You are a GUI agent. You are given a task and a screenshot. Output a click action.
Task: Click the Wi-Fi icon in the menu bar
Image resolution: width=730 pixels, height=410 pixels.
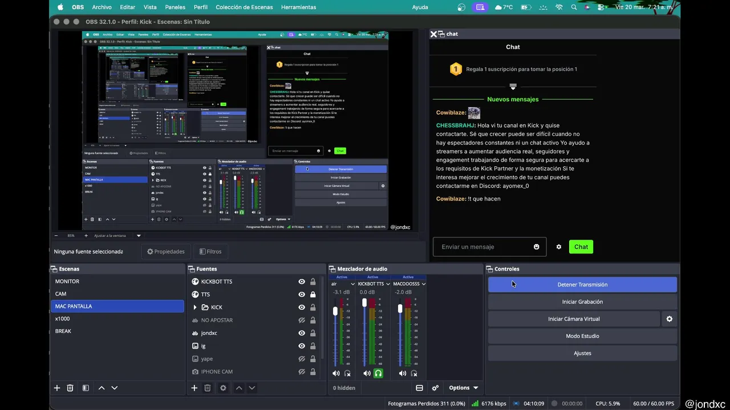coord(559,7)
